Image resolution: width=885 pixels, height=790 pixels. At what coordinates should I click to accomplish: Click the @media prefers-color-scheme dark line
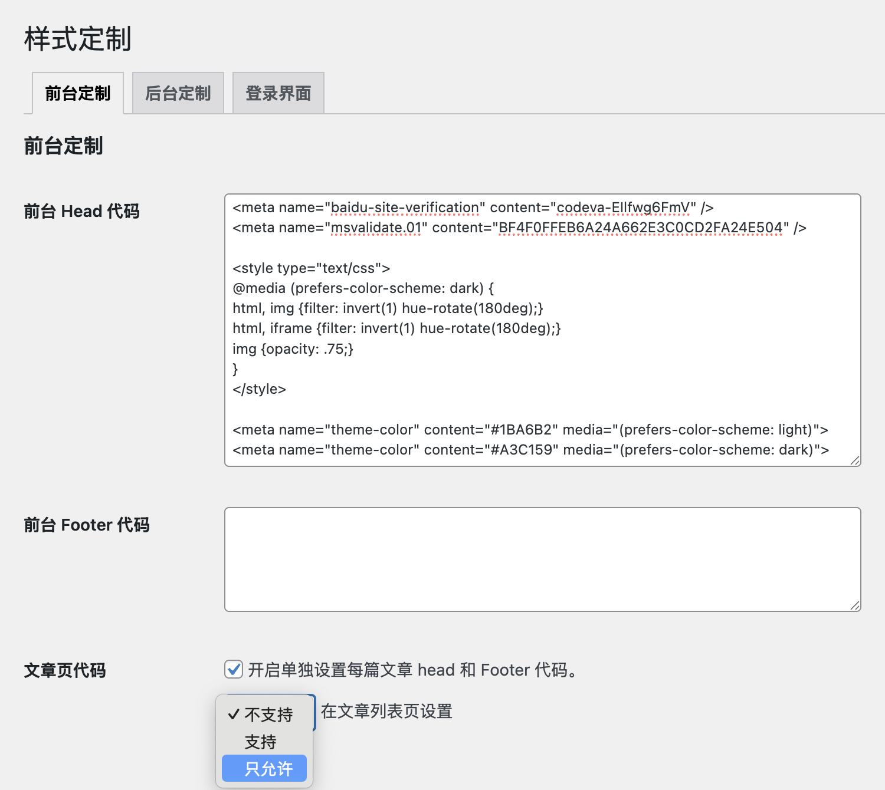coord(363,288)
